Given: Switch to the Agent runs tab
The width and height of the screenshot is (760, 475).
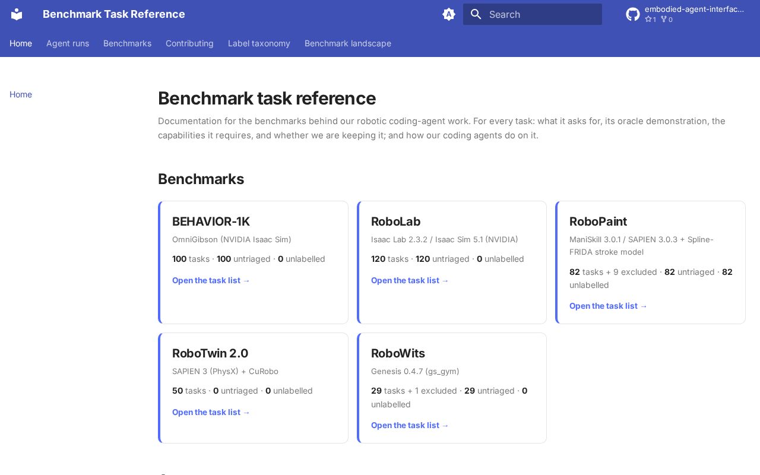Looking at the screenshot, I should coord(68,43).
